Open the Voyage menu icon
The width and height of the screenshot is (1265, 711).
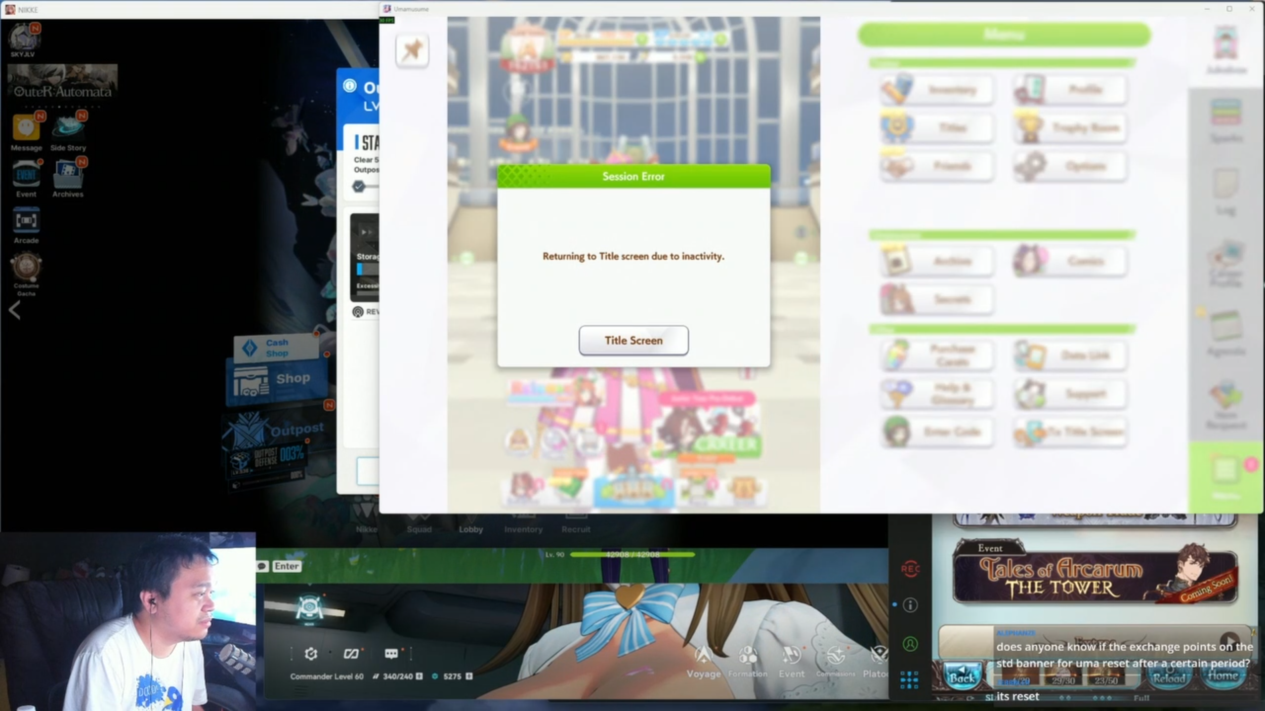coord(703,663)
